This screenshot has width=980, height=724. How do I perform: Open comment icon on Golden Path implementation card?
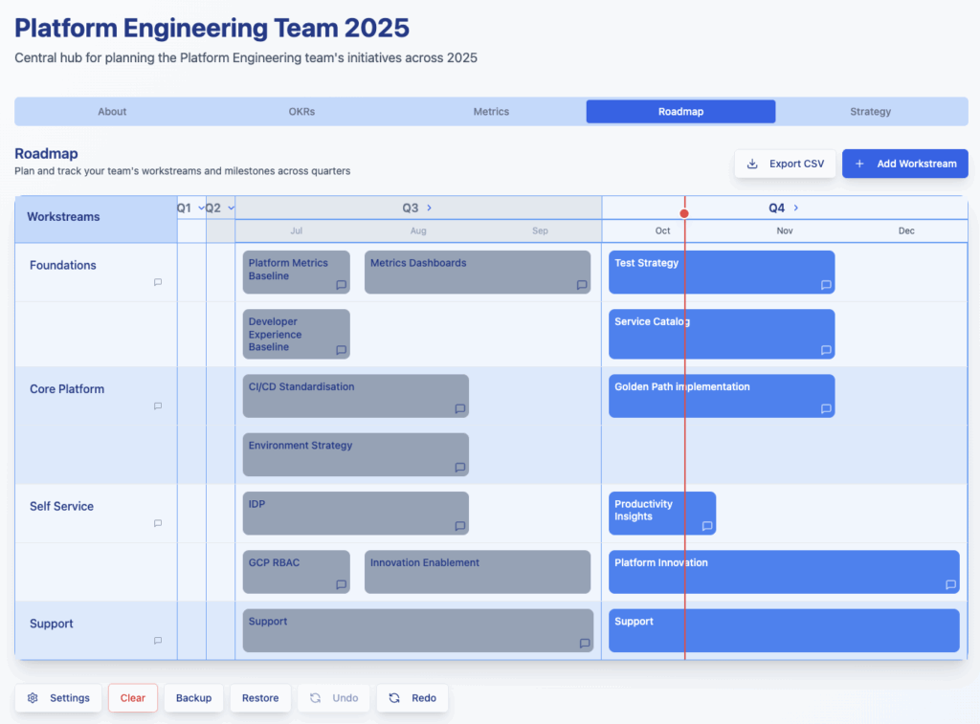(826, 409)
